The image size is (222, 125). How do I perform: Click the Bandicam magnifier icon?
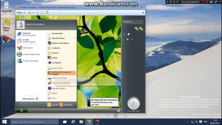click(x=174, y=2)
